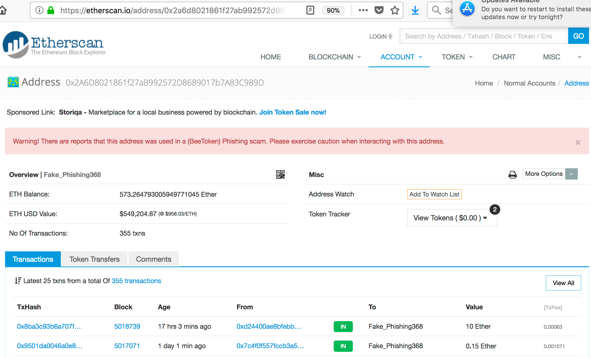Open the HOME menu item
This screenshot has width=591, height=358.
[271, 57]
